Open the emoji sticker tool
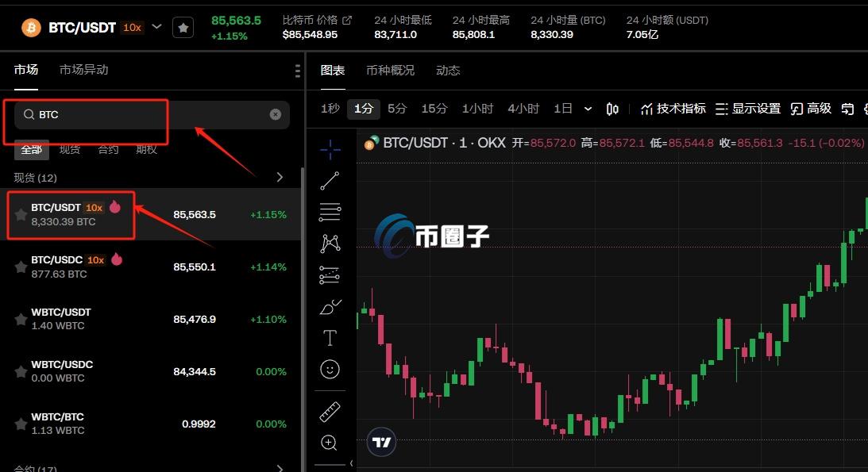This screenshot has width=868, height=472. click(330, 369)
